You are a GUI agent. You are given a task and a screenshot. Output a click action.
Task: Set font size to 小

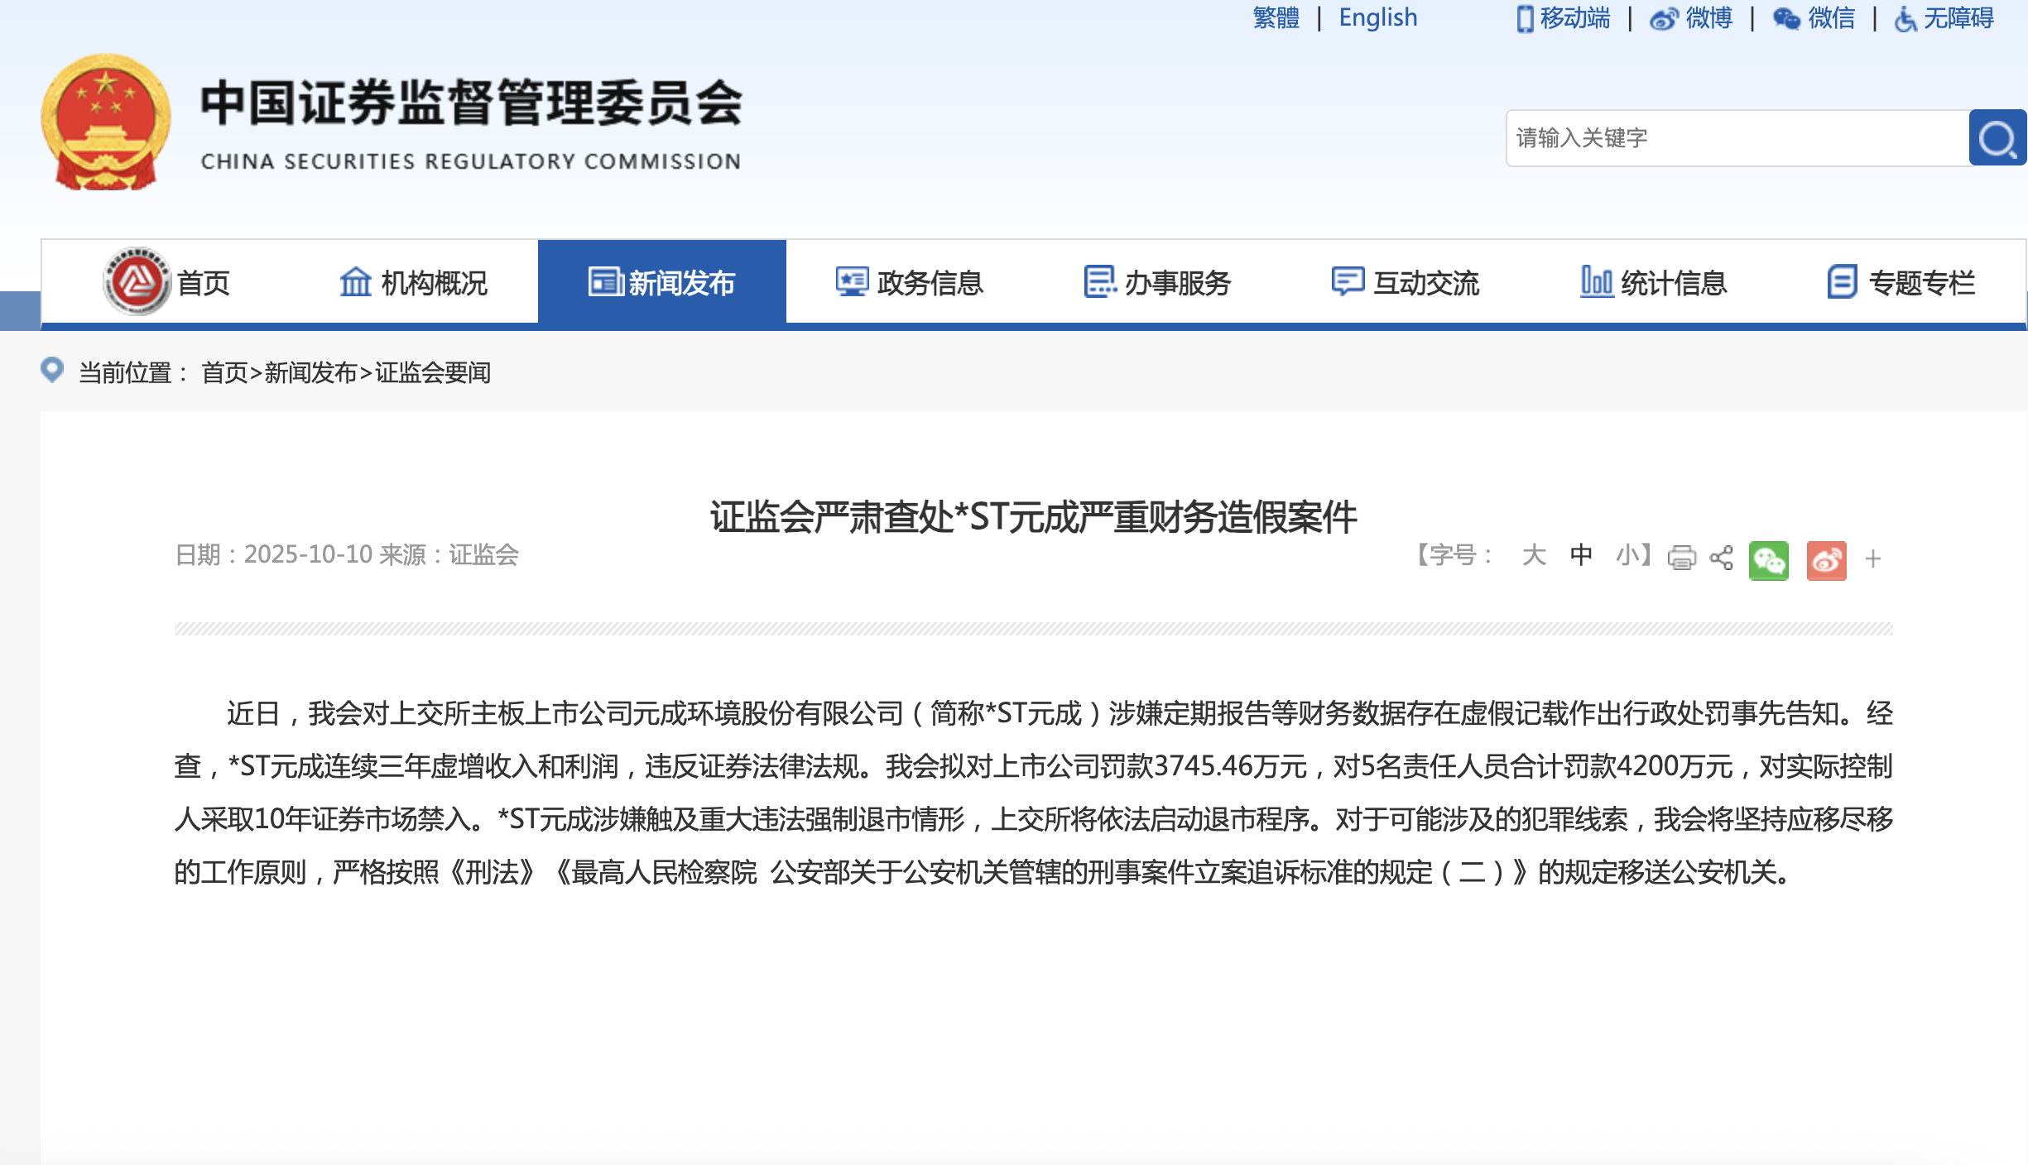click(x=1627, y=555)
